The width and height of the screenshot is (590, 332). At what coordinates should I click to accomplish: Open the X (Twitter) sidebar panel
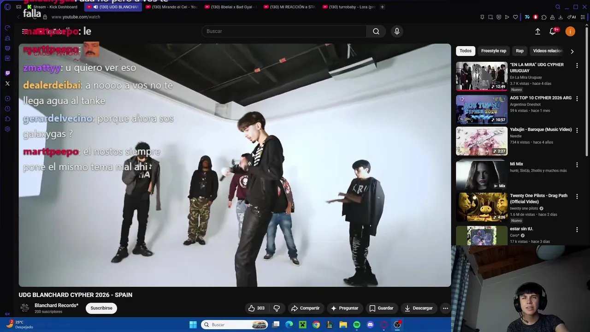tap(7, 83)
